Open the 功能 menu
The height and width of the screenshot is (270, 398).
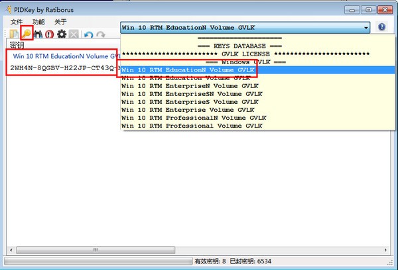[x=38, y=22]
